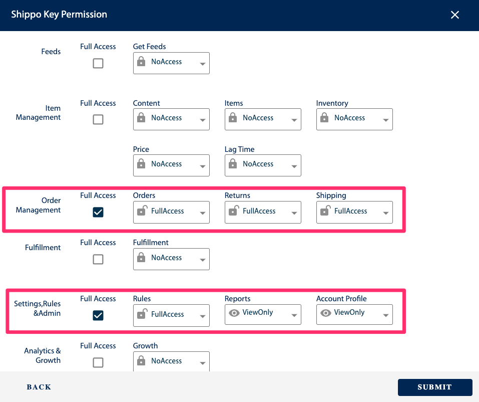
Task: Uncheck Full Access for Order Management
Action: click(x=98, y=213)
